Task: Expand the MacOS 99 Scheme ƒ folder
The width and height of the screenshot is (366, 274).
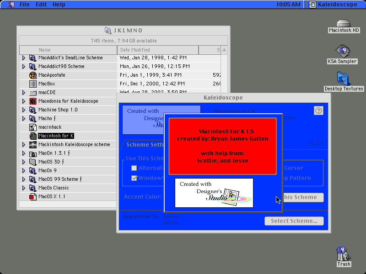Action: pyautogui.click(x=24, y=179)
